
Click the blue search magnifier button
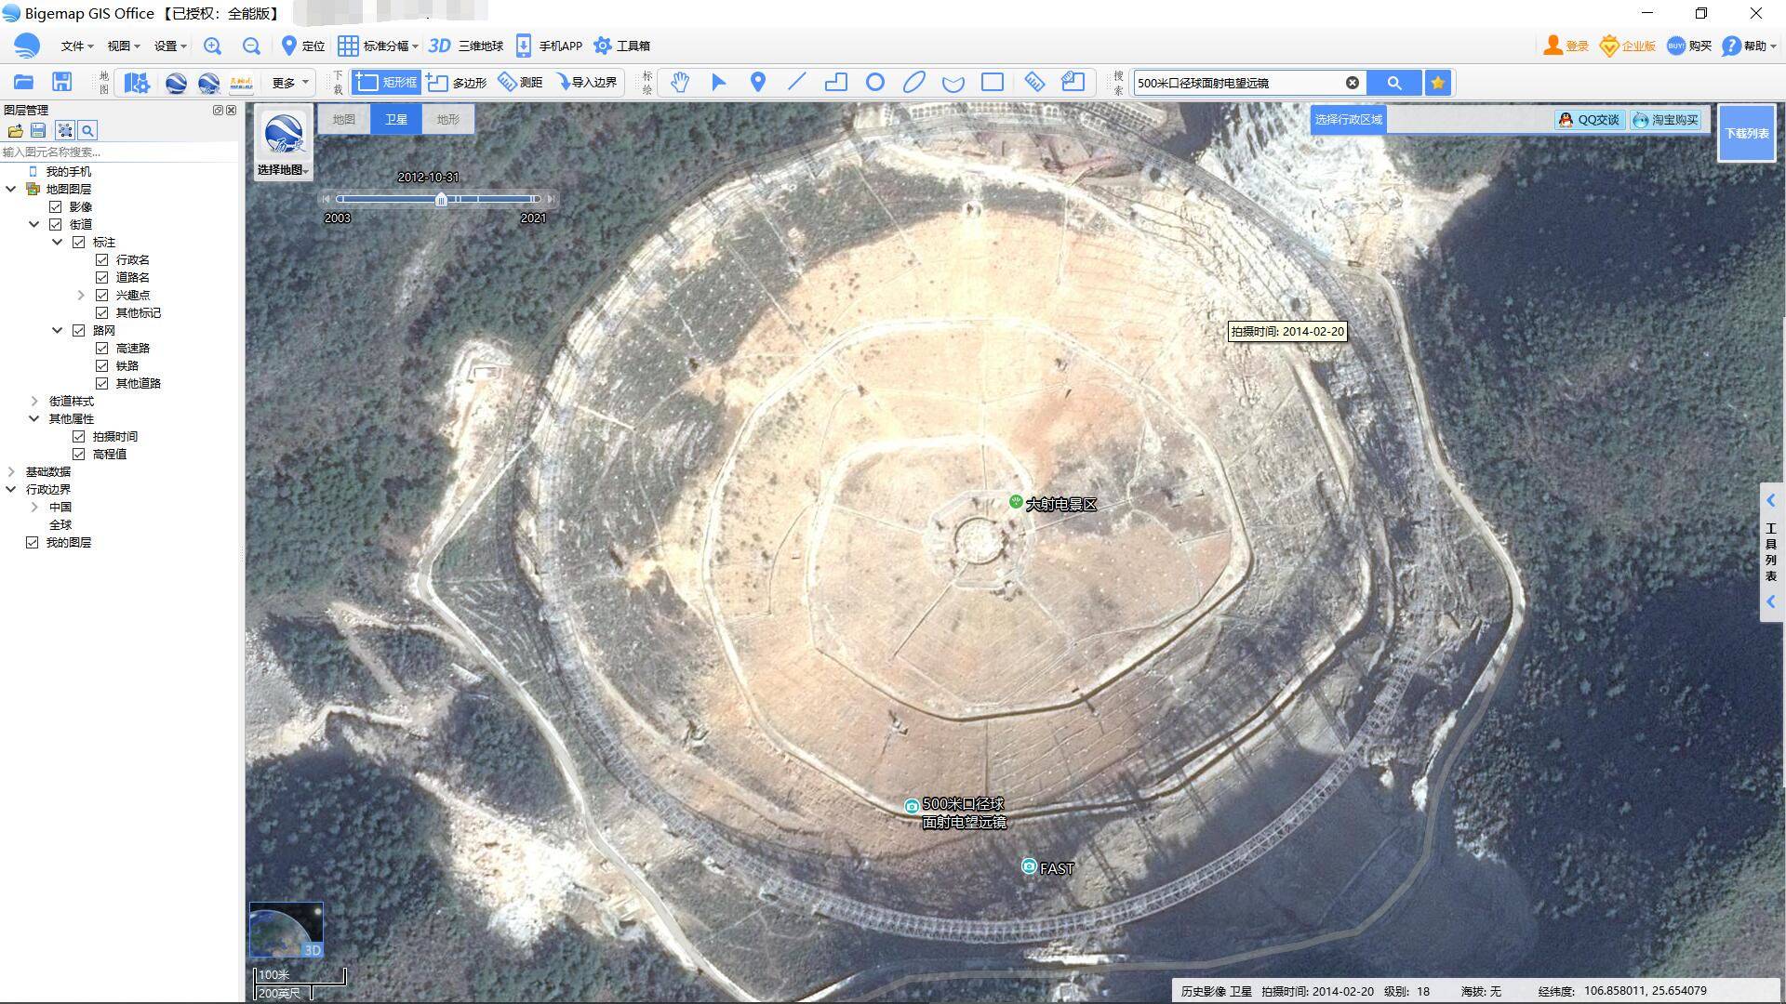coord(1394,83)
